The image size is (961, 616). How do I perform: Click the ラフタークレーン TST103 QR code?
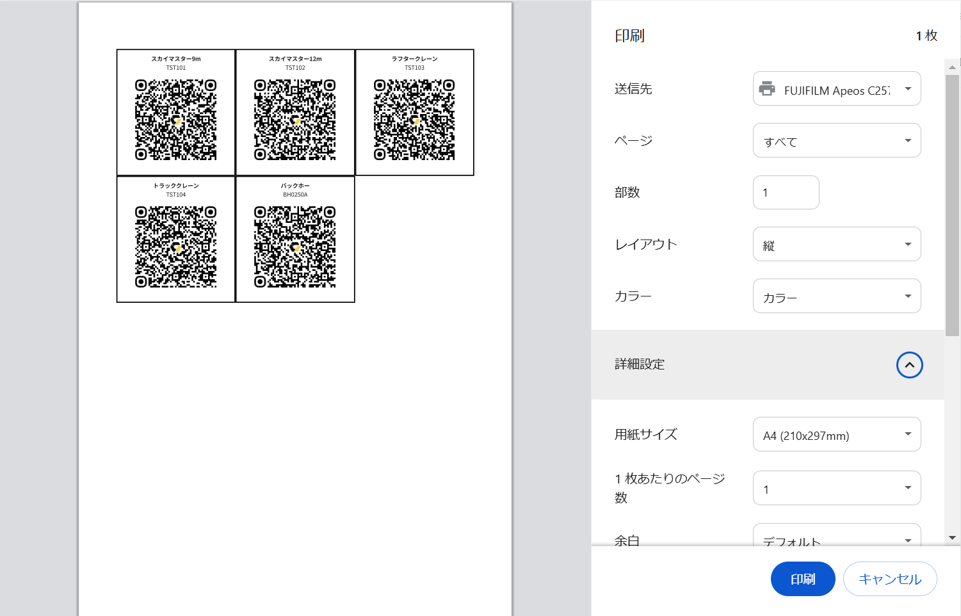[414, 120]
